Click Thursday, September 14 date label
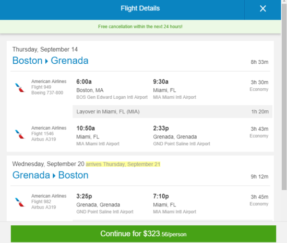The height and width of the screenshot is (243, 287). tap(45, 49)
